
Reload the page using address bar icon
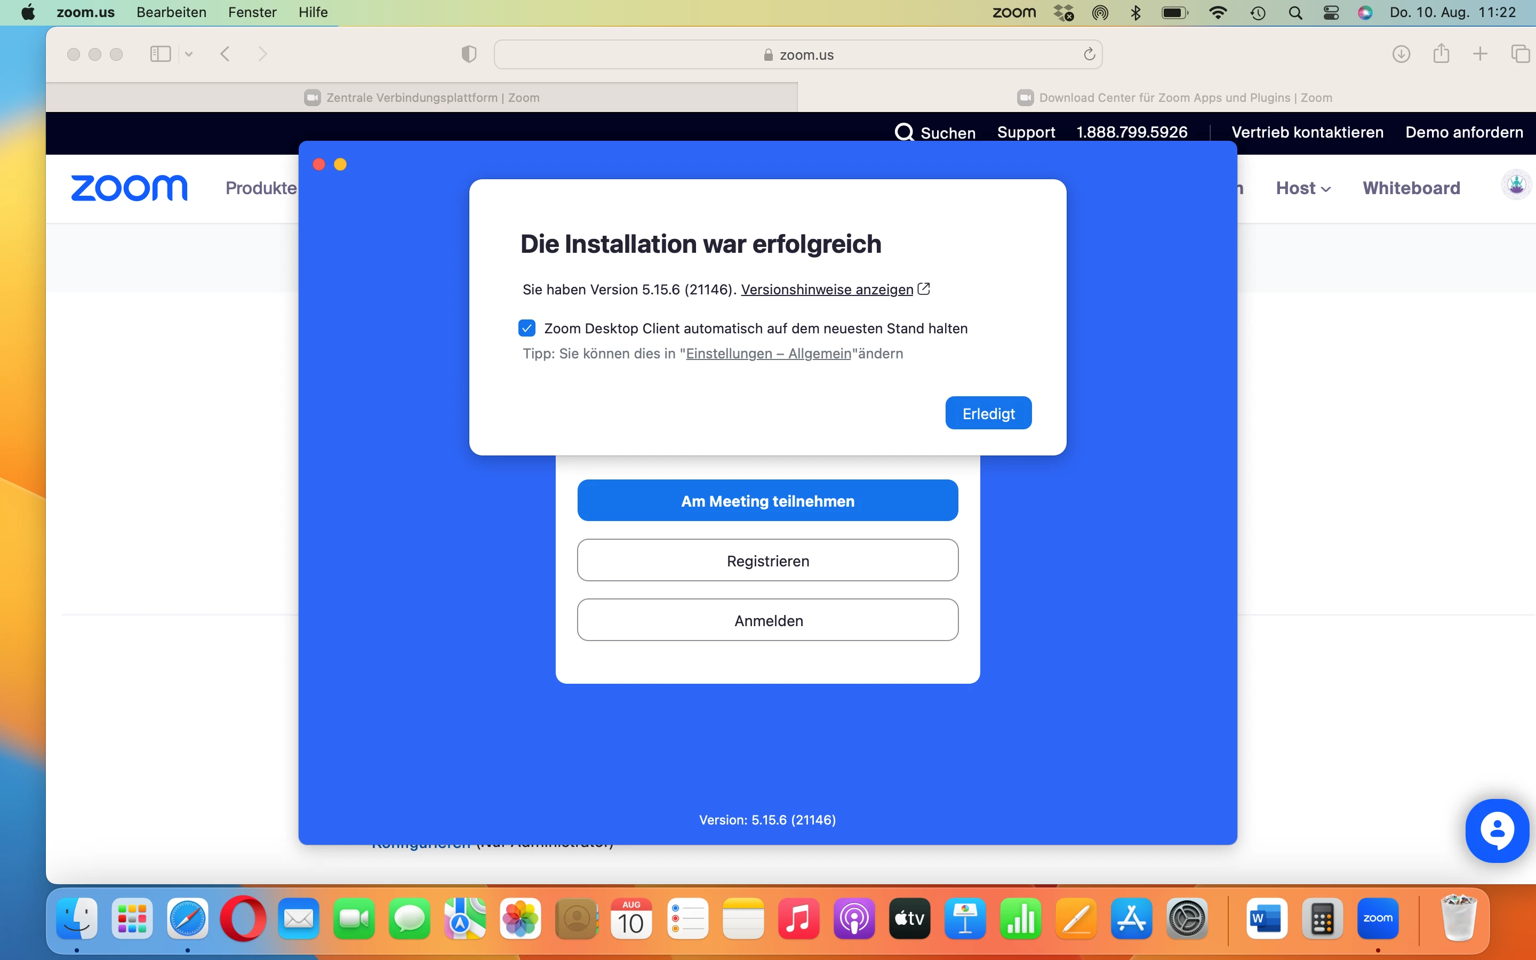coord(1089,54)
